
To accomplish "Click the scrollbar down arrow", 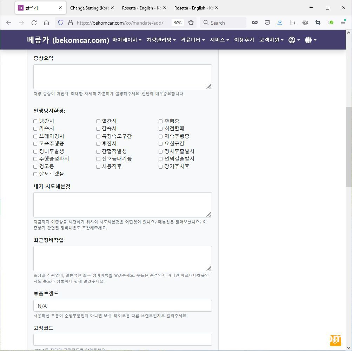I will point(348,347).
